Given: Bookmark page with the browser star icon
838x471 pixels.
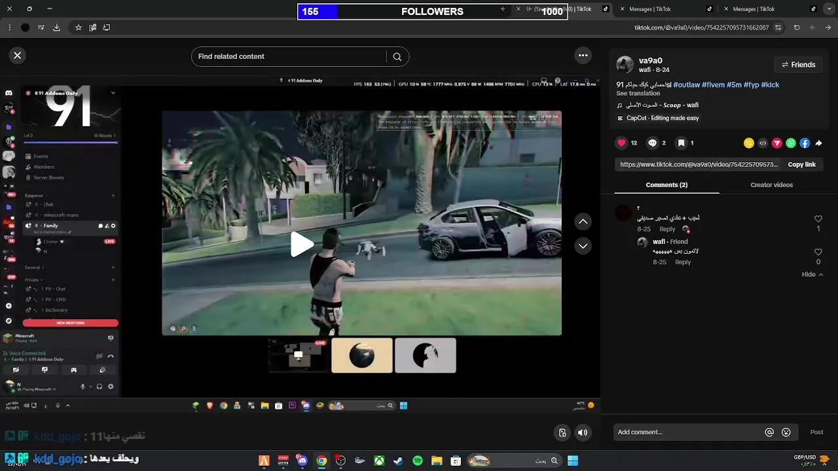Looking at the screenshot, I should click(79, 27).
